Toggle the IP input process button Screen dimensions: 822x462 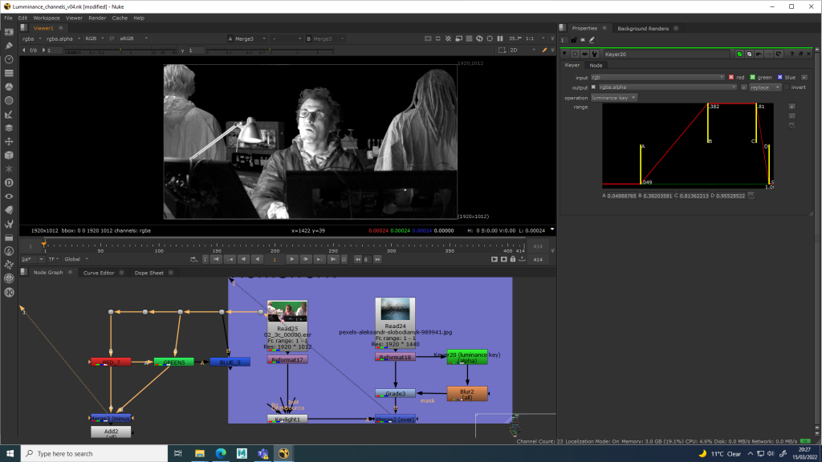[112, 38]
